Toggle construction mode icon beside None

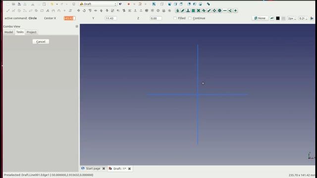[x=272, y=18]
